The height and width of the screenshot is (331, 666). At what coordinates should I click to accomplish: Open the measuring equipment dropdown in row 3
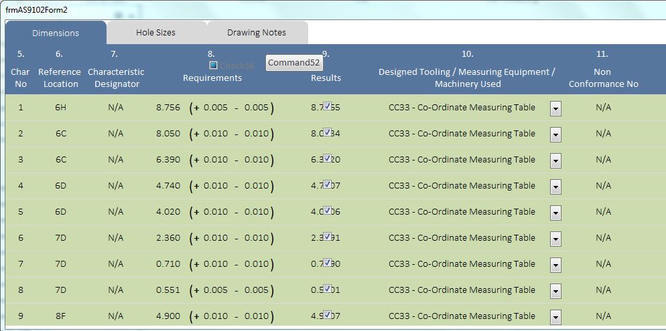click(555, 161)
